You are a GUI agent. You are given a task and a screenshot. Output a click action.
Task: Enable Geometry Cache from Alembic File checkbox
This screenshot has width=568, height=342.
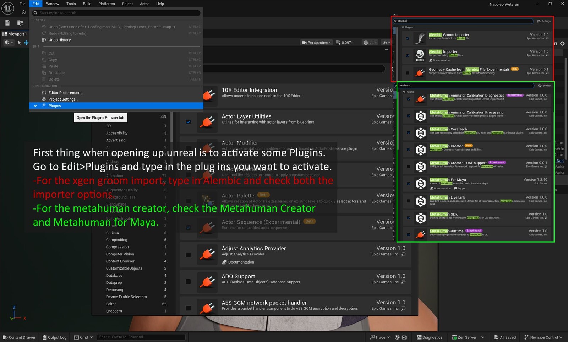point(408,73)
